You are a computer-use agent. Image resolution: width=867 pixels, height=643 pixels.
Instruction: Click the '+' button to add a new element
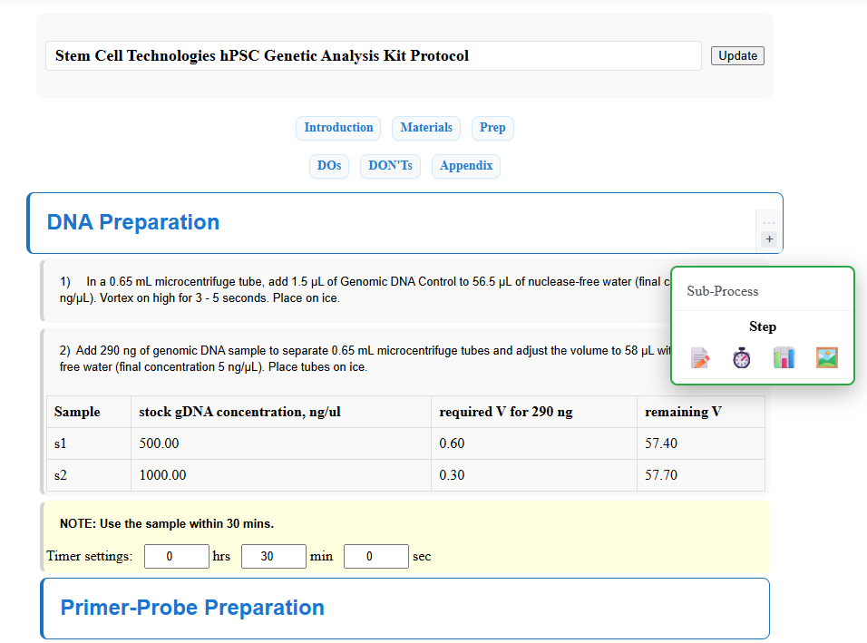(768, 238)
